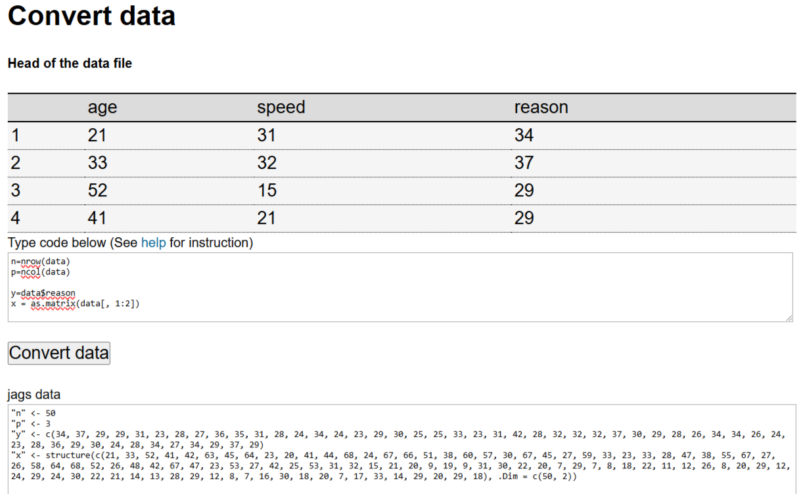This screenshot has height=494, width=803.
Task: Click age value 52 in row 3
Action: click(x=97, y=191)
